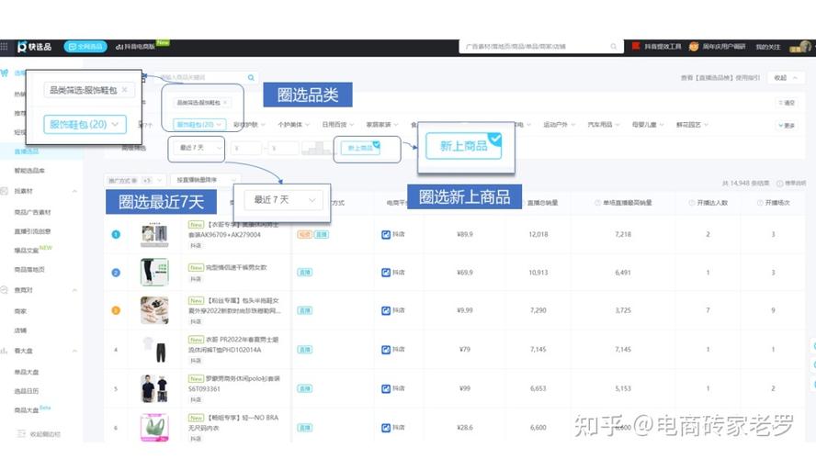This screenshot has width=816, height=459.
Task: Open the 鲜花园艺 category dropdown
Action: pyautogui.click(x=692, y=125)
